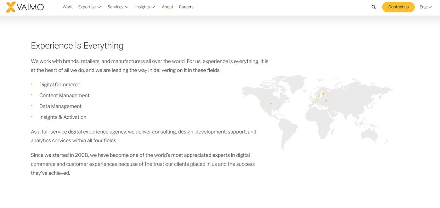Expand the Services dropdown menu

coord(118,7)
